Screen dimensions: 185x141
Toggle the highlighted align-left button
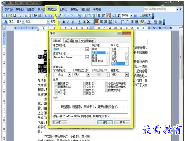tap(97, 22)
